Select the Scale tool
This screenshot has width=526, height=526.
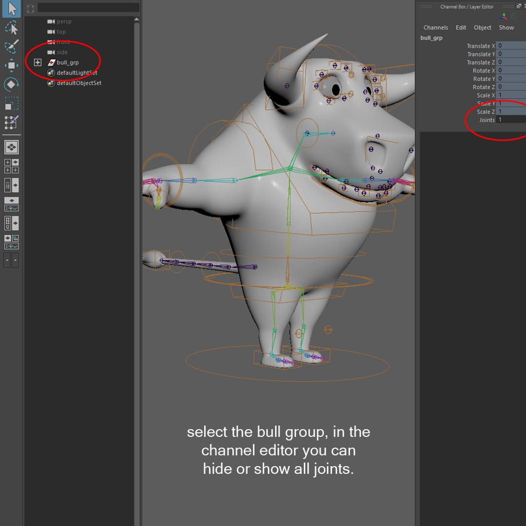pos(11,103)
